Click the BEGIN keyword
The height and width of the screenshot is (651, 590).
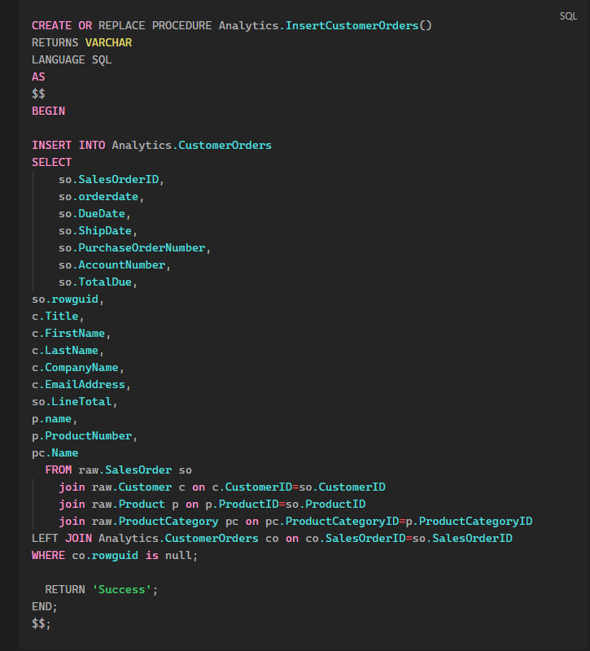pos(48,111)
